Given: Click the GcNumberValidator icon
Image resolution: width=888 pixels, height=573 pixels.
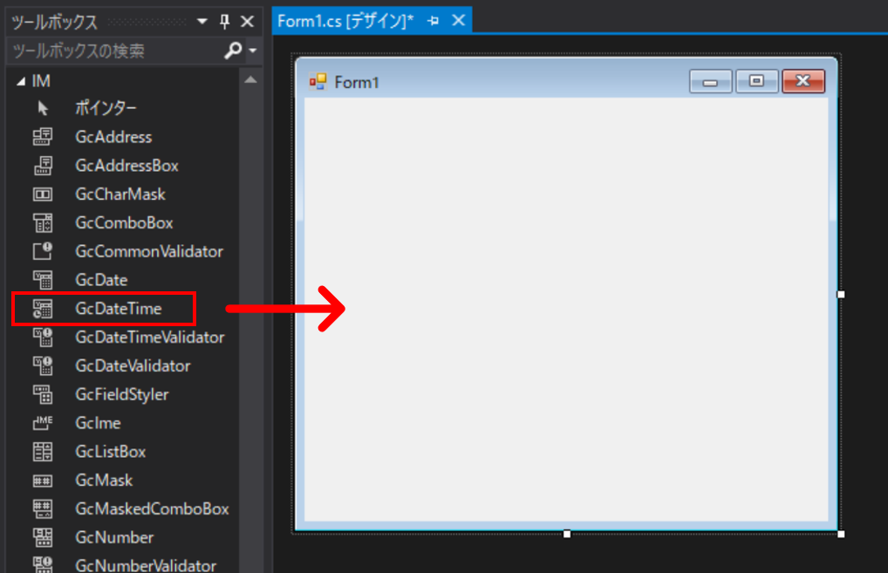Looking at the screenshot, I should tap(43, 564).
